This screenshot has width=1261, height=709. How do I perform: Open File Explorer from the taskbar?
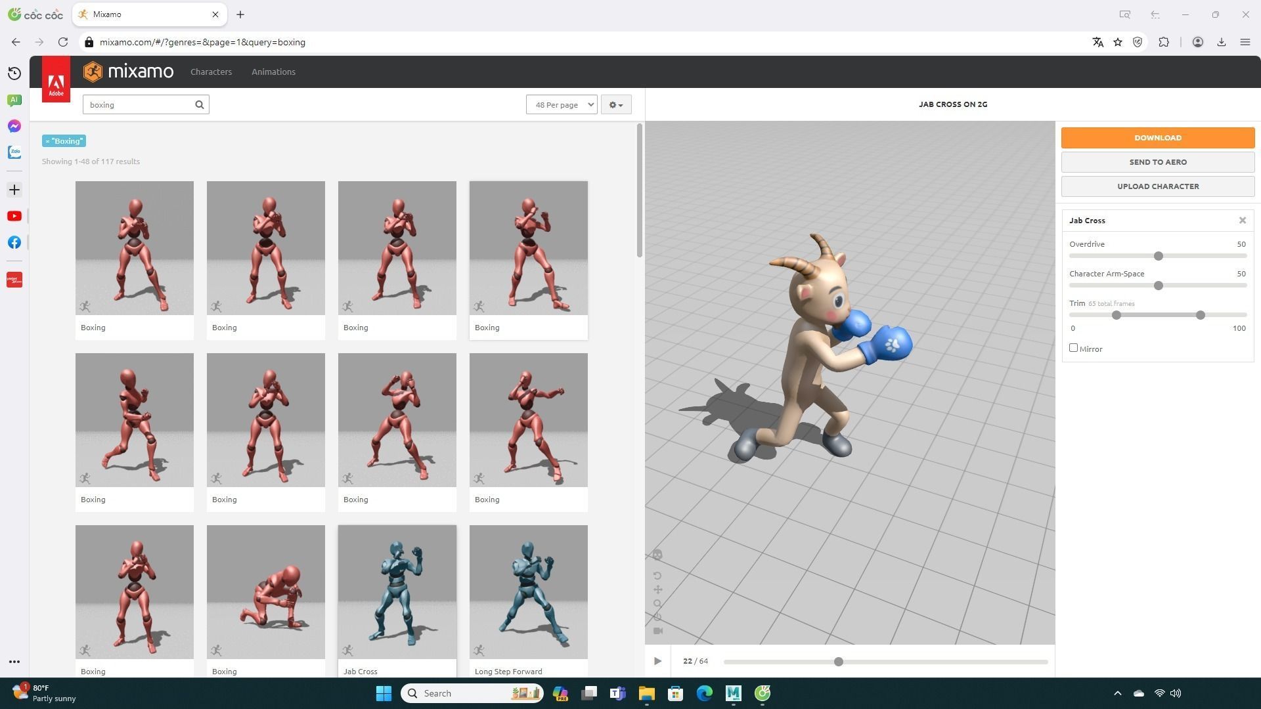[646, 693]
